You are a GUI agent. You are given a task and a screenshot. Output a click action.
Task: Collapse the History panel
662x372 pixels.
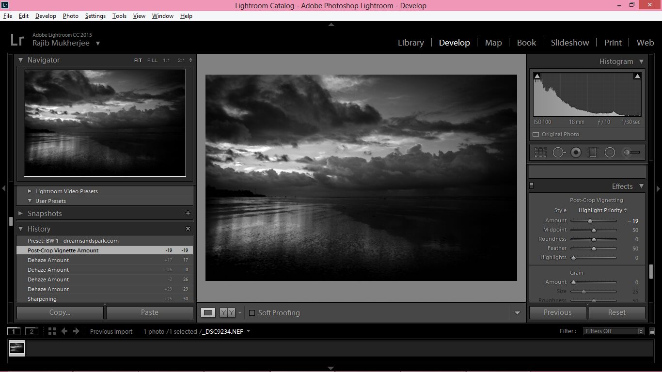(21, 229)
